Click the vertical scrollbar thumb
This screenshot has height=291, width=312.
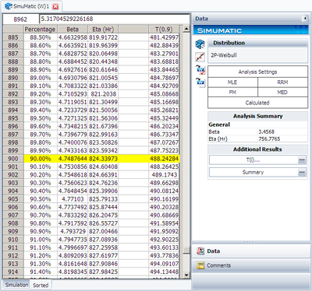pos(186,250)
